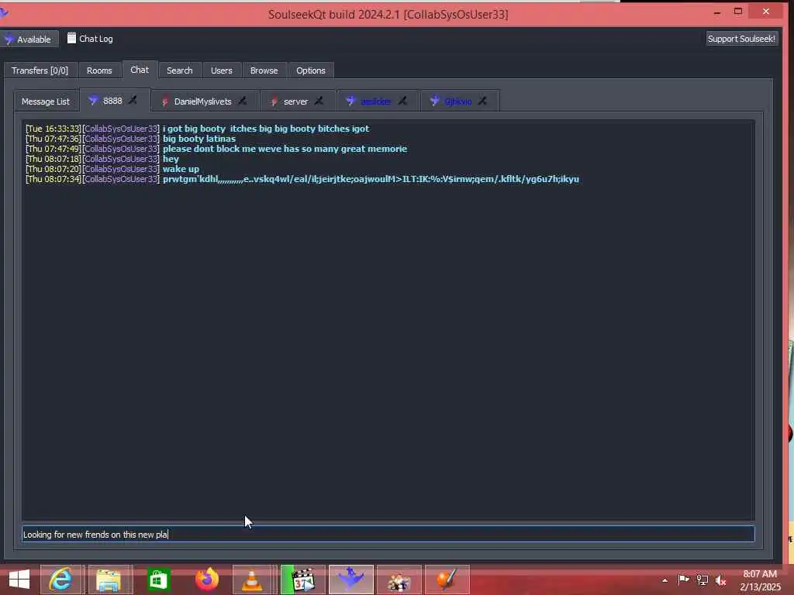794x595 pixels.
Task: Select the Chat tab
Action: click(140, 70)
